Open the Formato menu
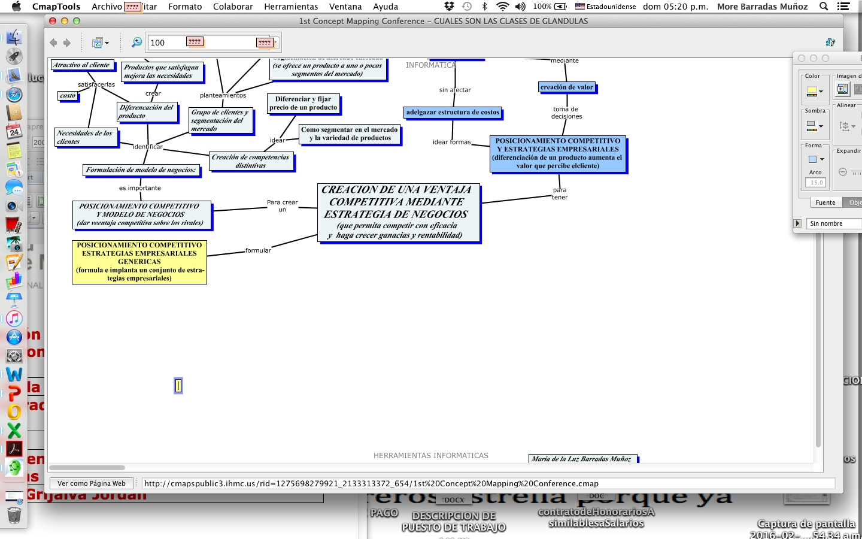The image size is (862, 539). click(185, 7)
